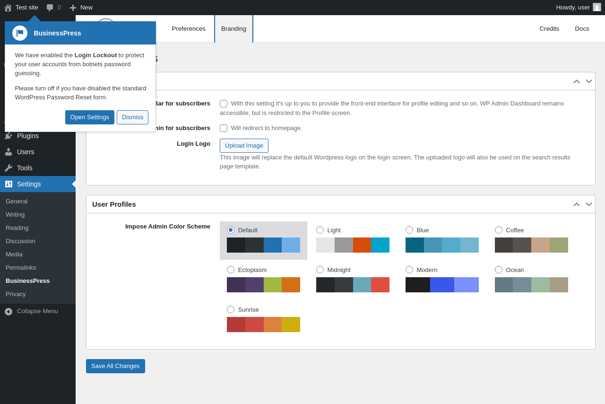Open the comments bubble icon
The width and height of the screenshot is (605, 404).
click(50, 8)
